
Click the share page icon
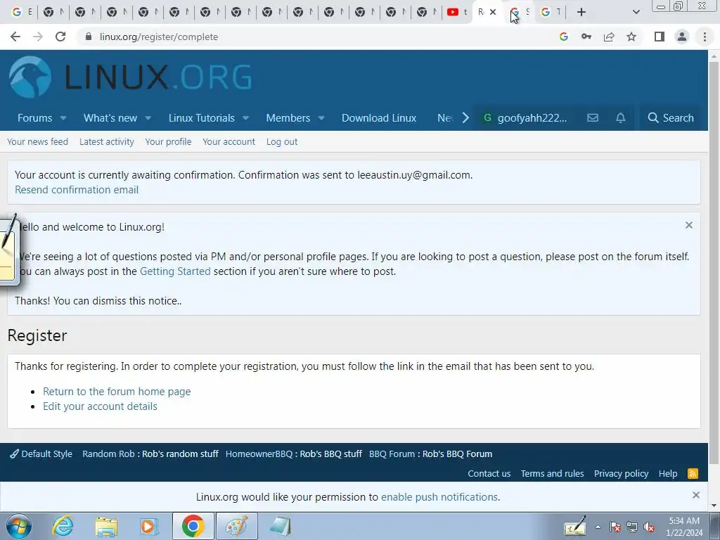coord(609,37)
